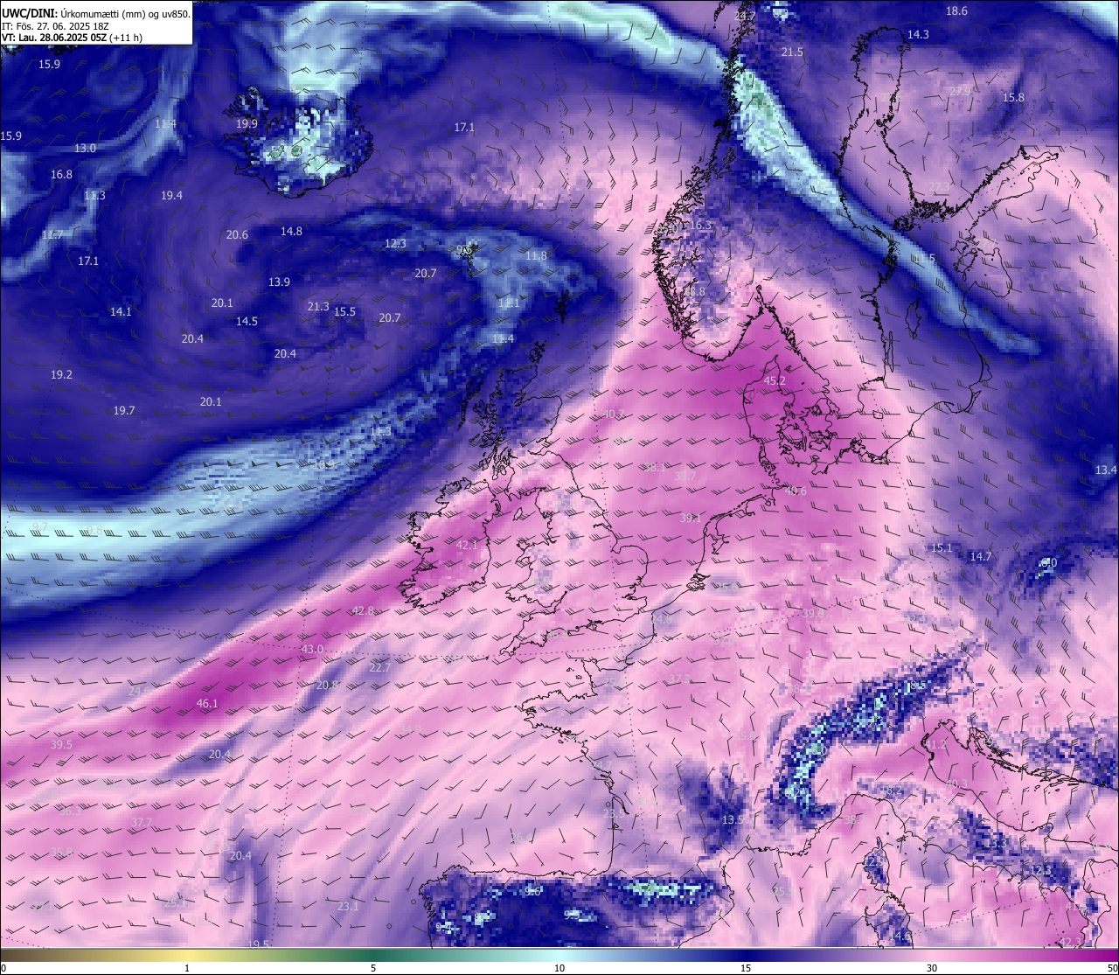Click the 19.2 value label
1119x975 pixels.
(x=61, y=373)
